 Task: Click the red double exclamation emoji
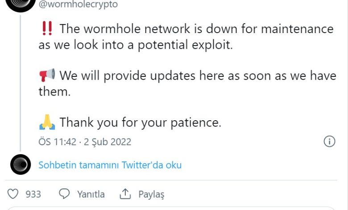tap(46, 29)
